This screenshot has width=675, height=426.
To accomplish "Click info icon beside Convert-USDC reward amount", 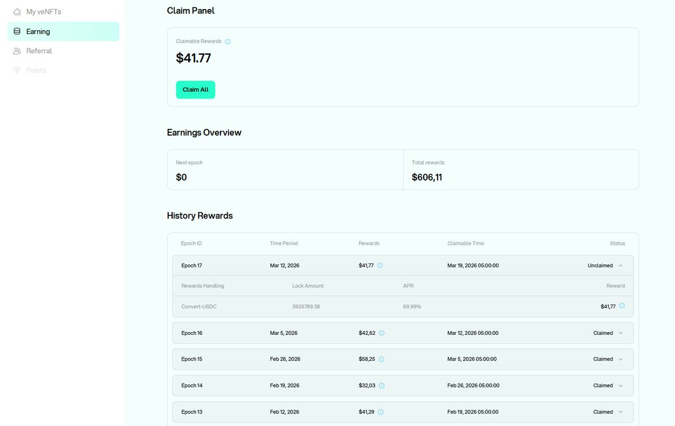I will point(622,306).
